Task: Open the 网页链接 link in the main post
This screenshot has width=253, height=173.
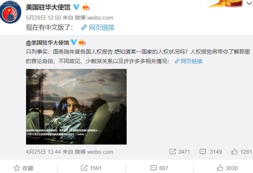Action: (98, 28)
